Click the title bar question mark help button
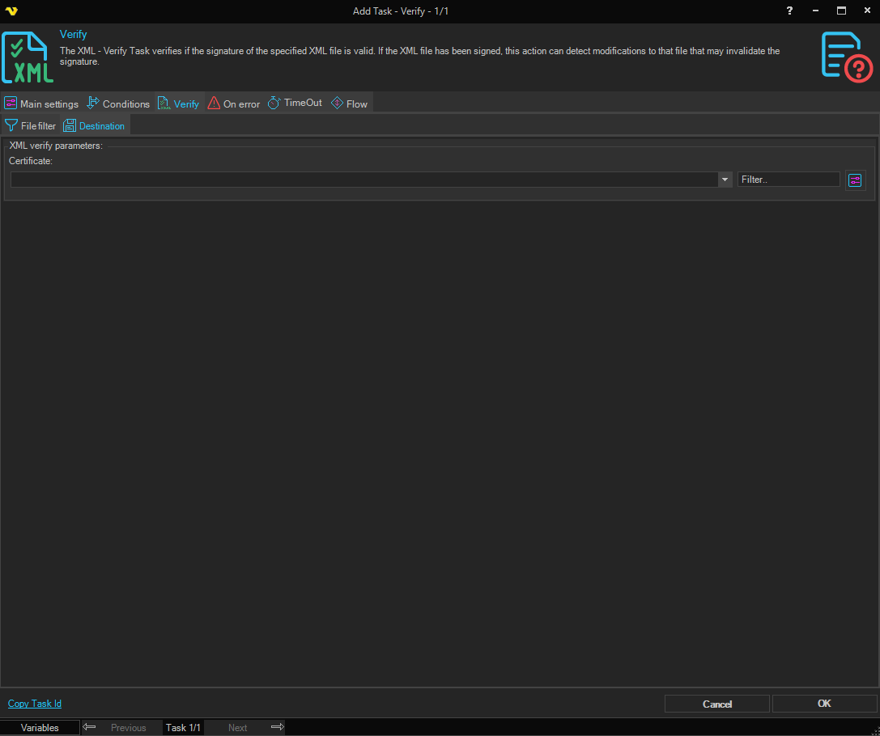 coord(789,11)
